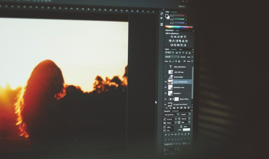The width and height of the screenshot is (269, 159).
Task: Switch to the Swatches tab
Action: click(174, 12)
